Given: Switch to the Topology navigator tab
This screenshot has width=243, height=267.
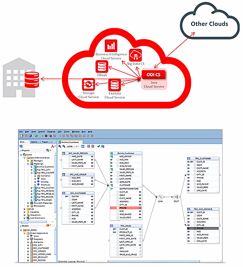Looking at the screenshot, I should 46,142.
